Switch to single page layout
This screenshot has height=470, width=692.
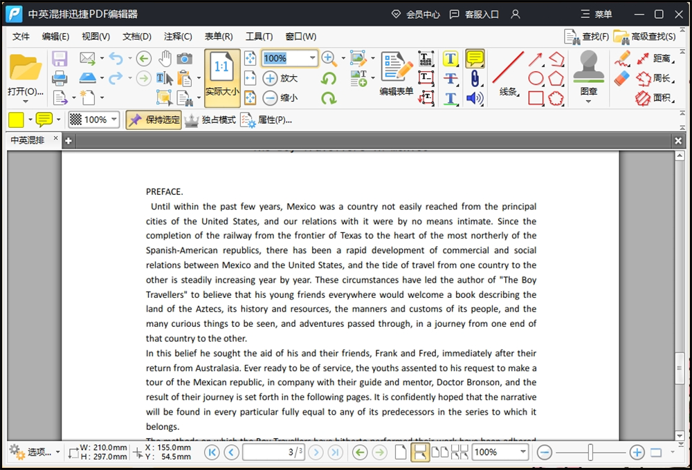click(x=400, y=452)
